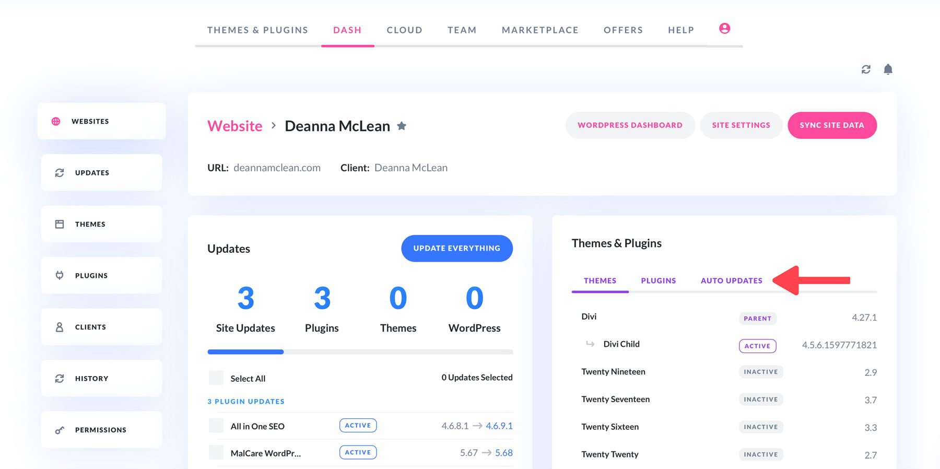
Task: Open the Themes & Plugins top menu
Action: pyautogui.click(x=257, y=30)
